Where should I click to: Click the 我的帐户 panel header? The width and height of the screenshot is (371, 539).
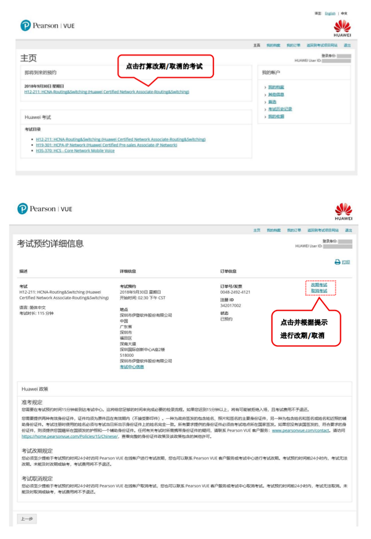click(271, 72)
